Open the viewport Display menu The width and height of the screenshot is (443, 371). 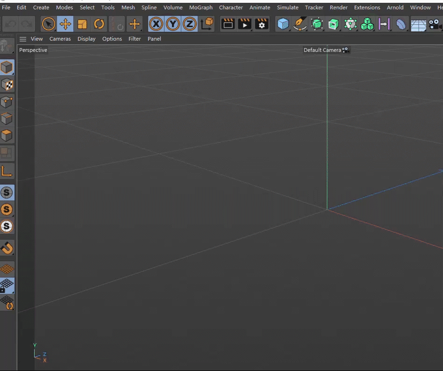point(86,39)
